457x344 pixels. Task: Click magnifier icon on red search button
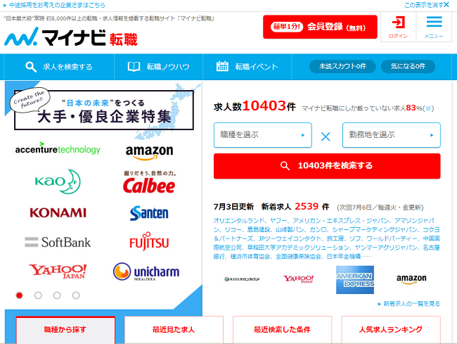pyautogui.click(x=285, y=166)
